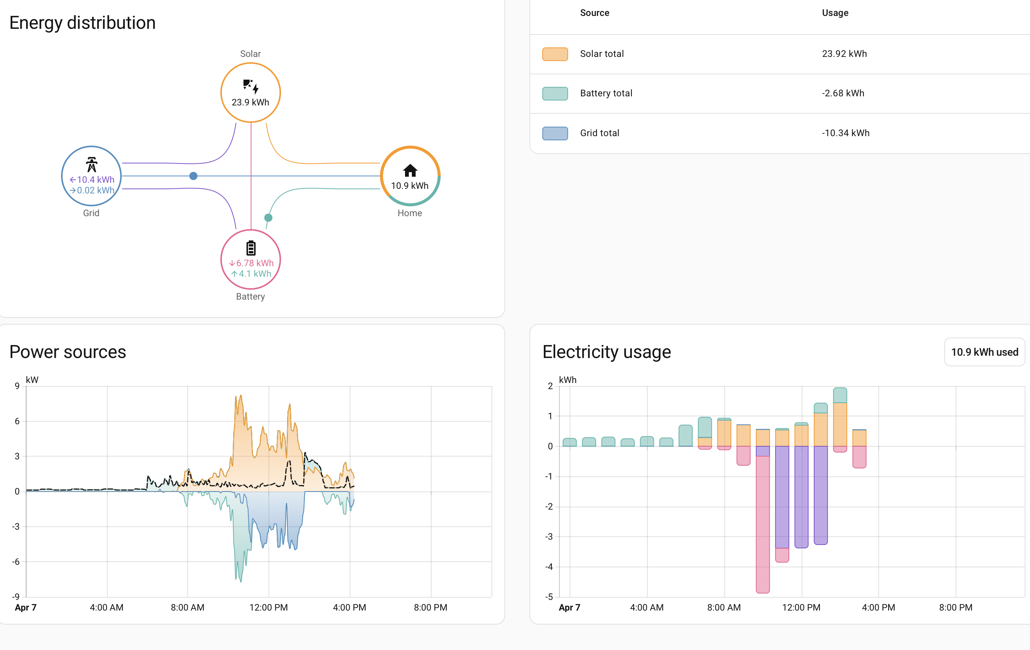Screen dimensions: 1030x650
Task: Click the Grid total row label
Action: click(600, 133)
